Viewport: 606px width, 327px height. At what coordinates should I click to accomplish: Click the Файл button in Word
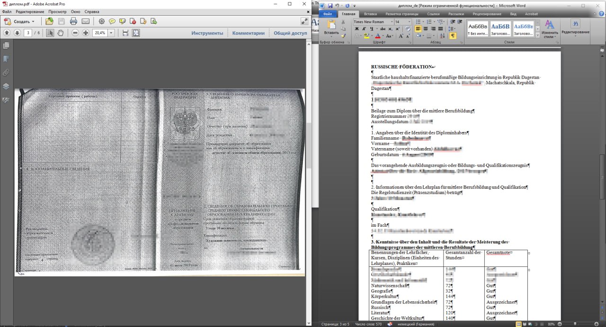point(328,14)
